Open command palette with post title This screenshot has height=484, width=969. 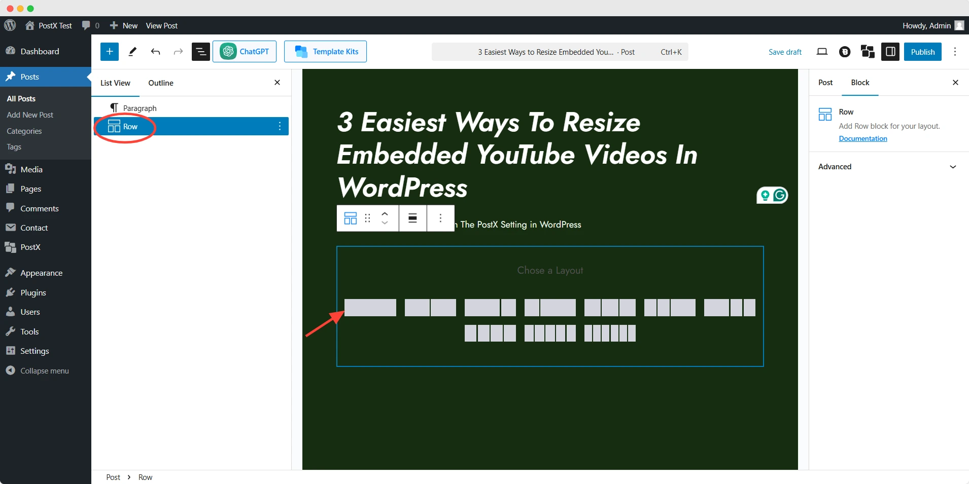pyautogui.click(x=560, y=52)
